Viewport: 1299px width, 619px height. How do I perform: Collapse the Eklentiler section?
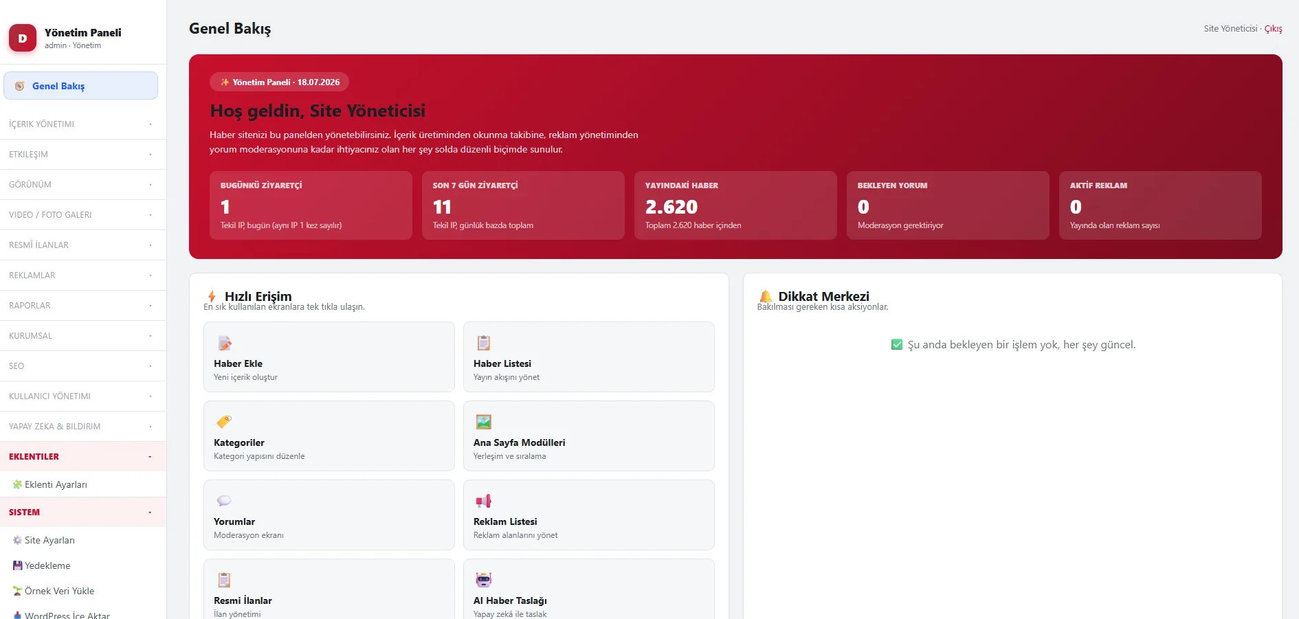click(83, 457)
